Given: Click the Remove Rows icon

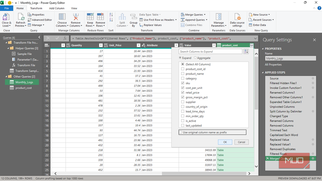Looking at the screenshot, I should click(x=100, y=17).
